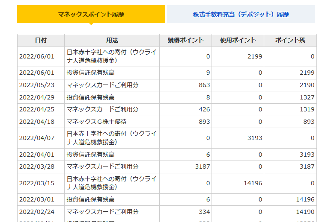Click 投資信託保有残高 in the 2022/03/01 row

(x=90, y=199)
